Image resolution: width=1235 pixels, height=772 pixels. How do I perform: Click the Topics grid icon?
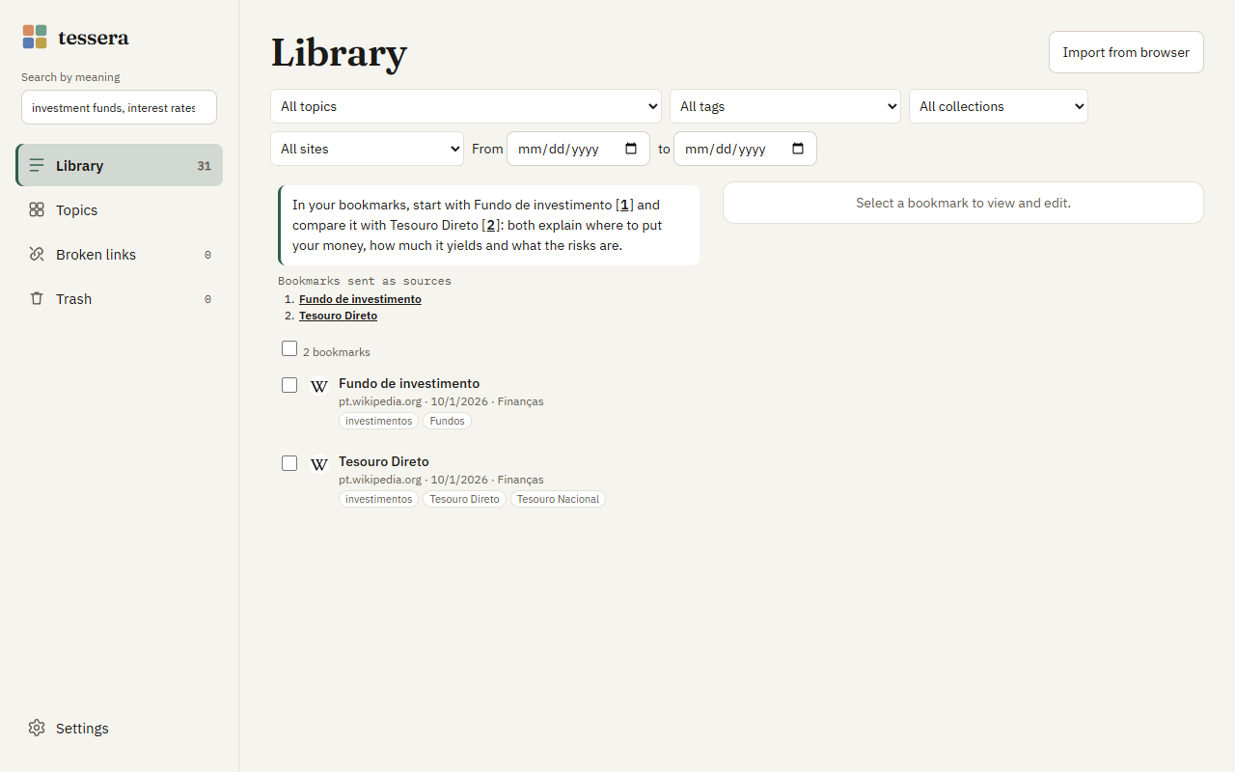coord(37,209)
